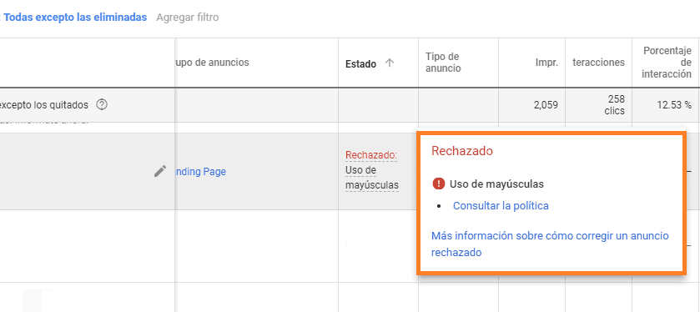700x312 pixels.
Task: Open 'Más información sobre cómo corregir un anuncio rechazado'
Action: [x=550, y=244]
